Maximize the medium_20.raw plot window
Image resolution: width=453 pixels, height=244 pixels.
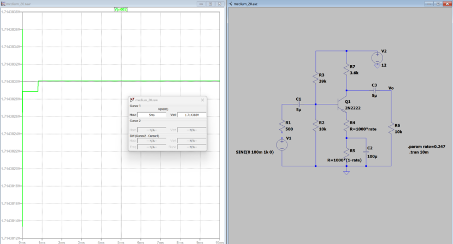(210, 4)
